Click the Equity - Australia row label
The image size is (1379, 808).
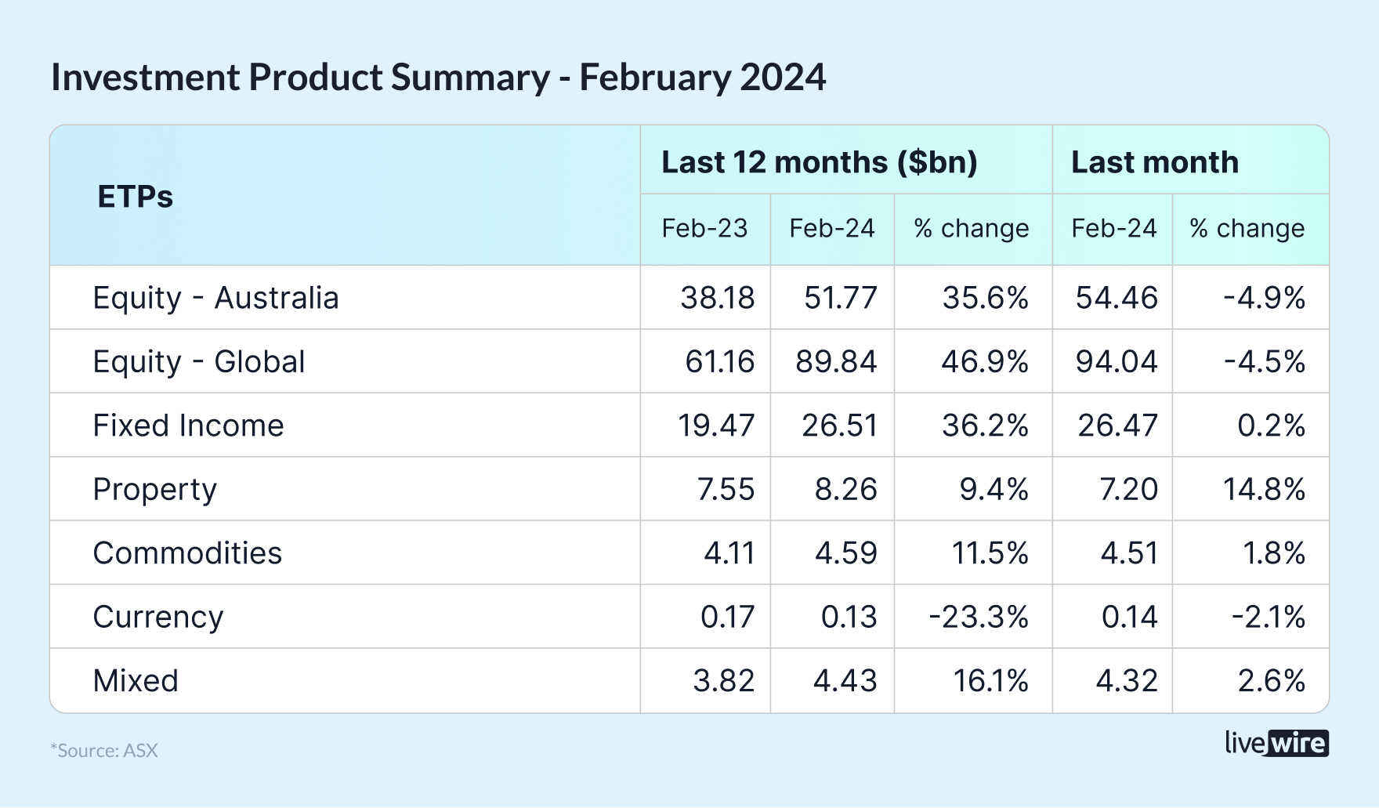(x=215, y=298)
